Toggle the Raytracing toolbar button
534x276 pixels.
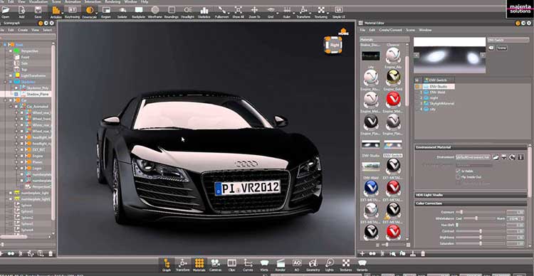point(72,10)
